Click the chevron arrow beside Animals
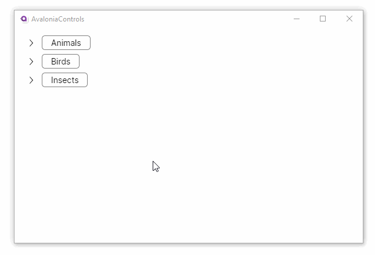Viewport: 375px width, 255px height. (31, 43)
